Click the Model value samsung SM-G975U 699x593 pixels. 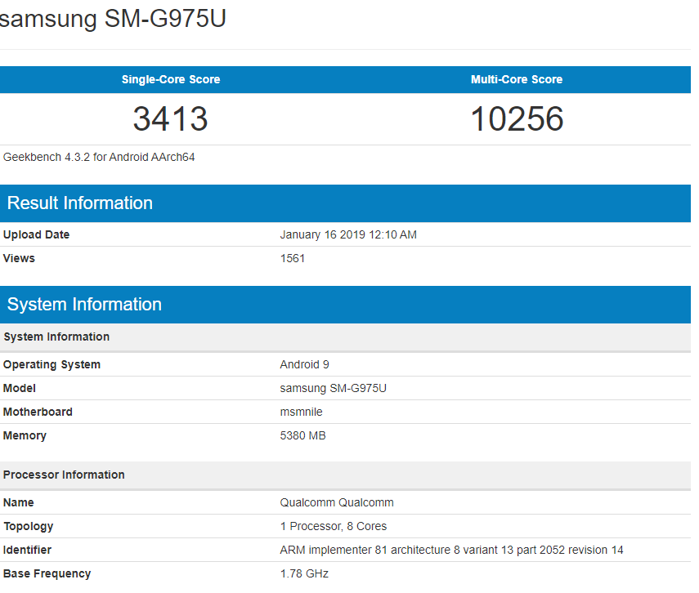(333, 388)
